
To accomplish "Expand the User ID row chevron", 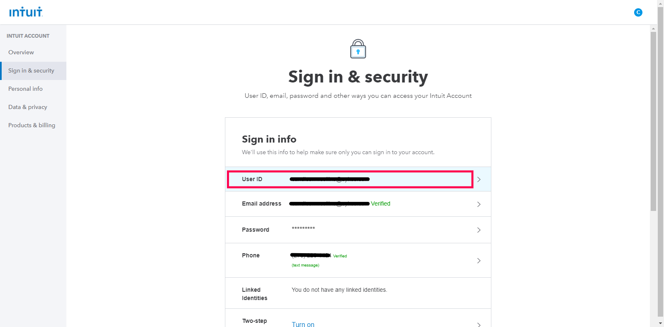I will pyautogui.click(x=479, y=179).
